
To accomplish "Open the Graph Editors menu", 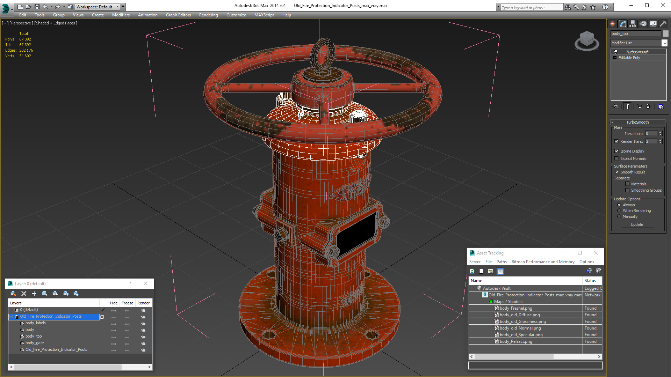I will 178,15.
